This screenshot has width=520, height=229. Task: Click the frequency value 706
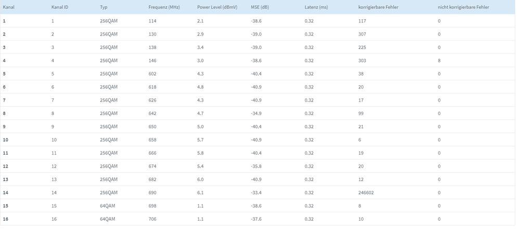(x=152, y=219)
